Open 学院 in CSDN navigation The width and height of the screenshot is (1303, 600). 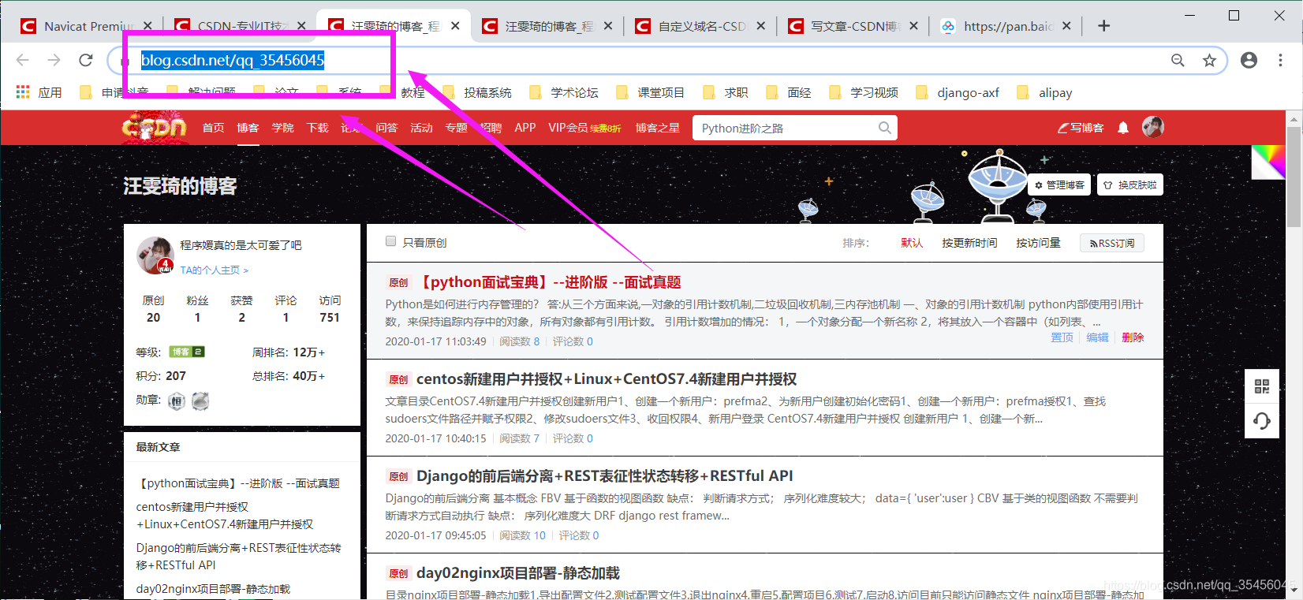pos(282,128)
